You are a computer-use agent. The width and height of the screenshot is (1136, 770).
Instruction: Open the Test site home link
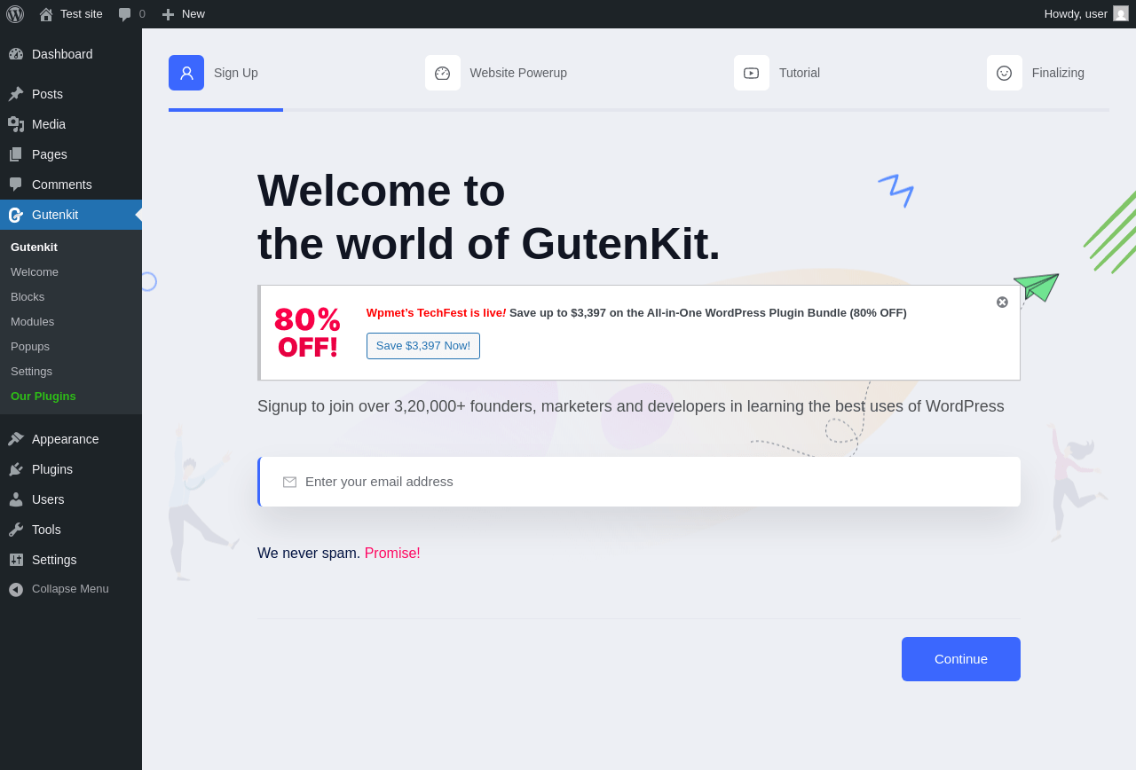[71, 14]
